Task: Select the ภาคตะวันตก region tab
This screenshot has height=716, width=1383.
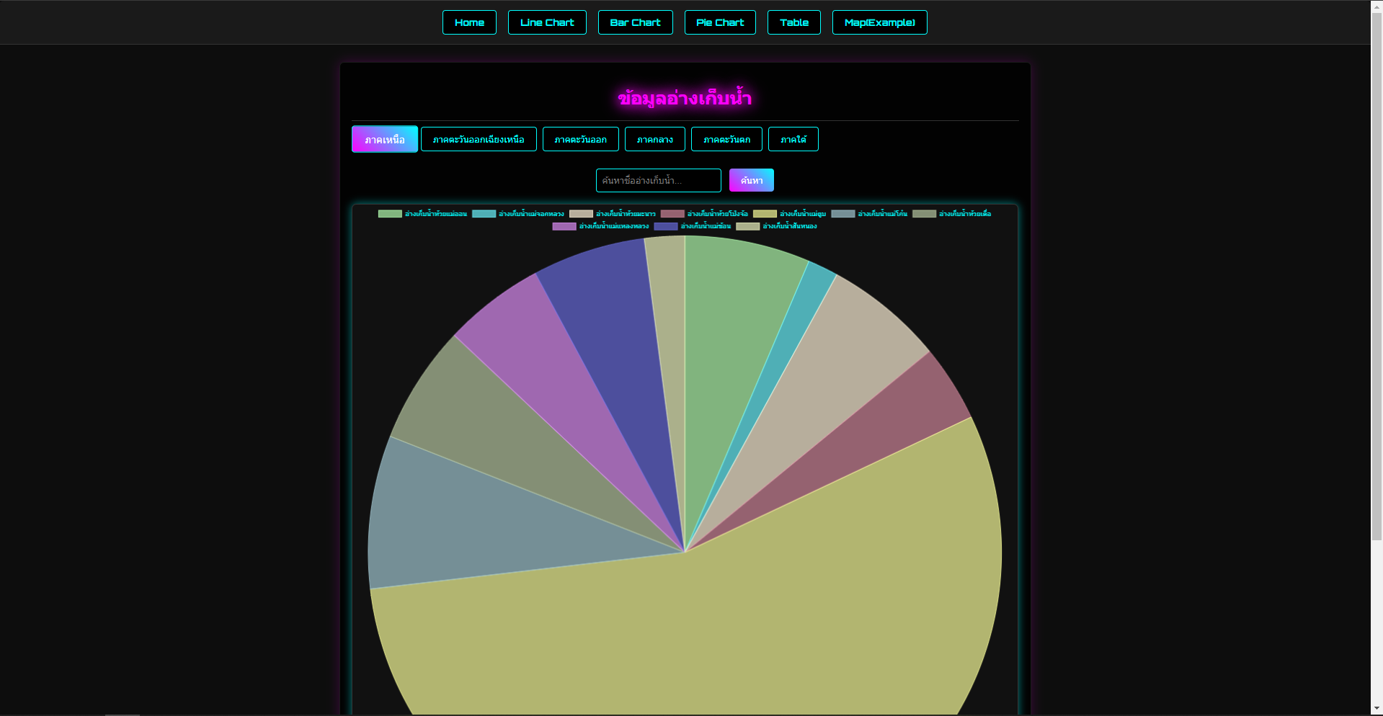Action: click(x=726, y=139)
